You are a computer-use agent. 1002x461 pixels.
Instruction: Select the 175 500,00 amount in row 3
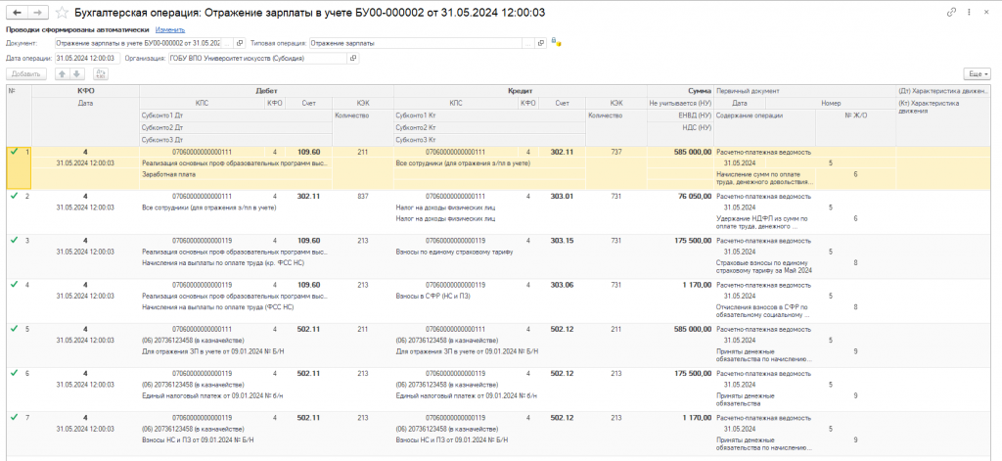click(x=692, y=241)
